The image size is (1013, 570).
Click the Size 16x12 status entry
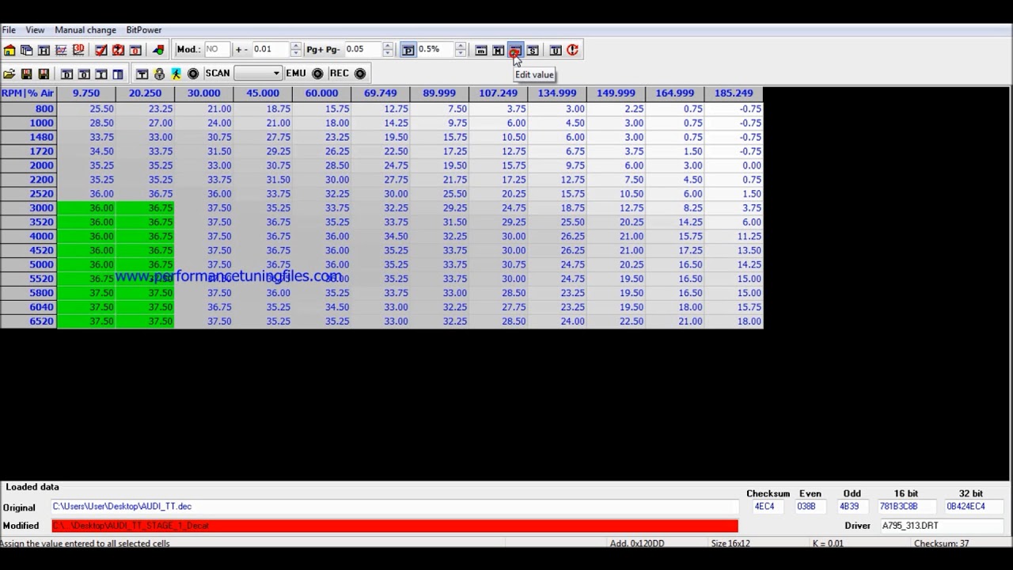(730, 544)
